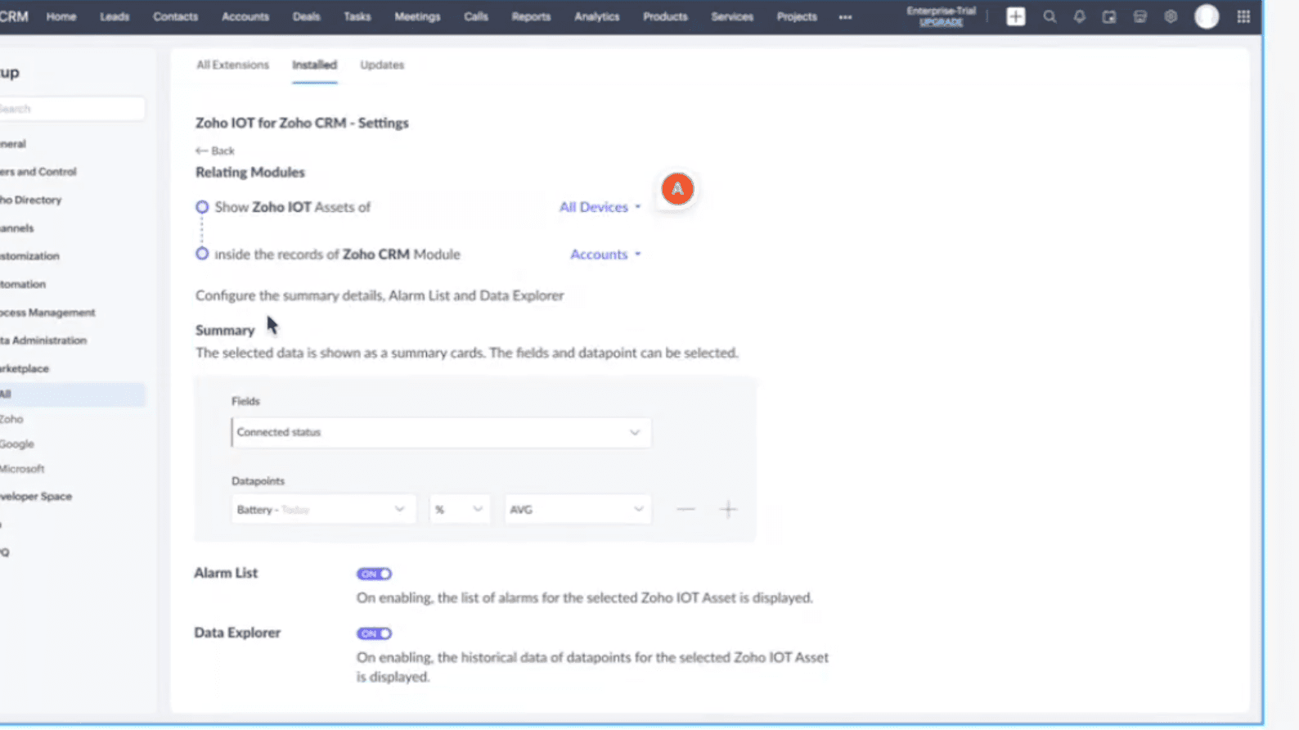The width and height of the screenshot is (1299, 730).
Task: Open the % unit dropdown
Action: coord(460,510)
